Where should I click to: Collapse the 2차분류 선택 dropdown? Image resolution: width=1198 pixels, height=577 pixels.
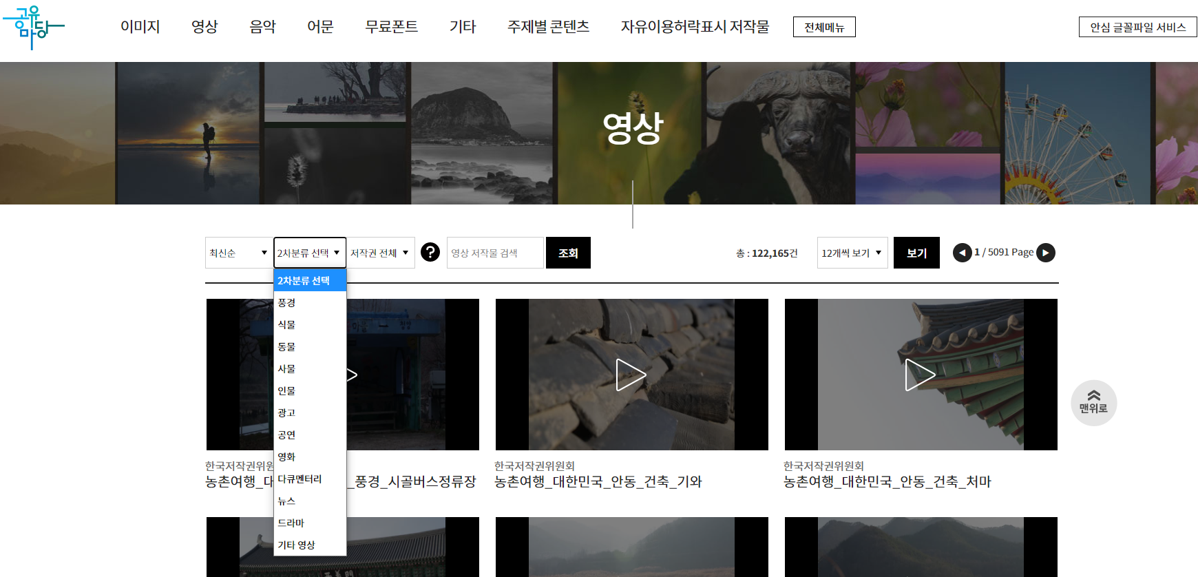[310, 253]
